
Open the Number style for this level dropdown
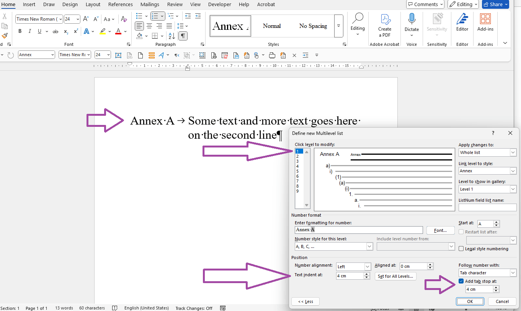pyautogui.click(x=368, y=246)
